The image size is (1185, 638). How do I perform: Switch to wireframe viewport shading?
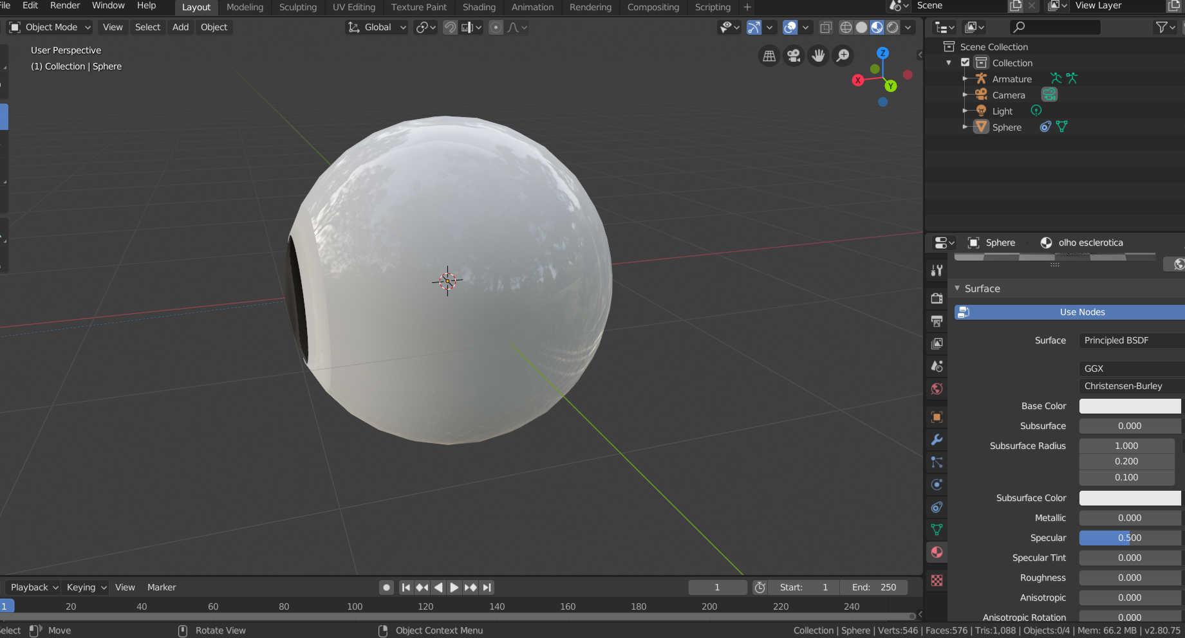(846, 27)
